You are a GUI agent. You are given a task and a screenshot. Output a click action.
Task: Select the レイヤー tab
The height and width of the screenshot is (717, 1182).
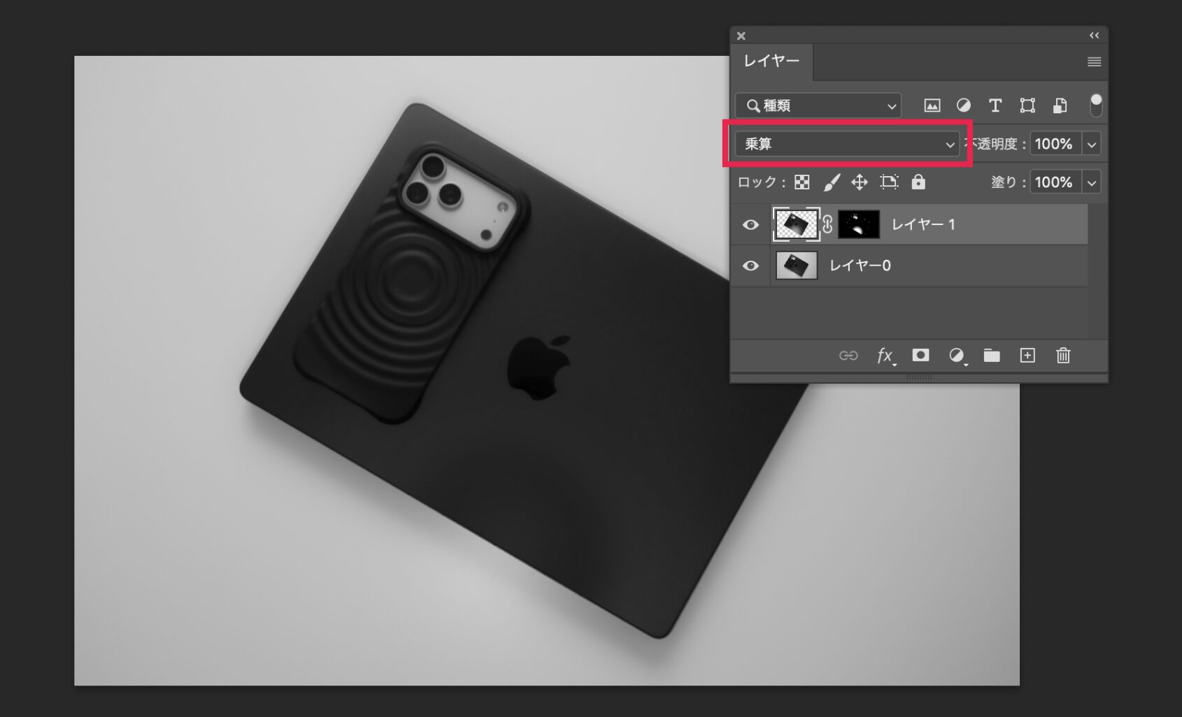click(x=771, y=61)
